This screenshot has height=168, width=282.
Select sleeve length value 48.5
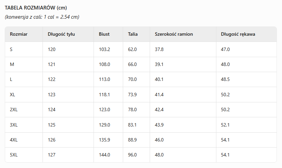click(x=225, y=79)
